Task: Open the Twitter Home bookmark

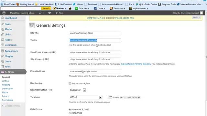Action: [x=78, y=4]
